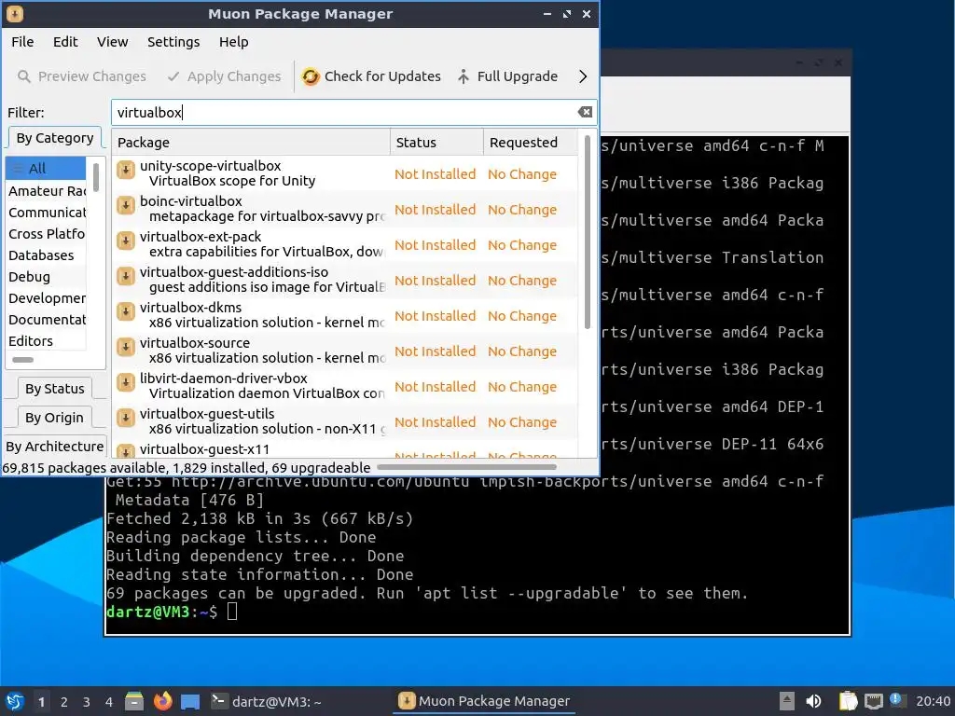955x716 pixels.
Task: Click the Full Upgrade button
Action: tap(508, 76)
